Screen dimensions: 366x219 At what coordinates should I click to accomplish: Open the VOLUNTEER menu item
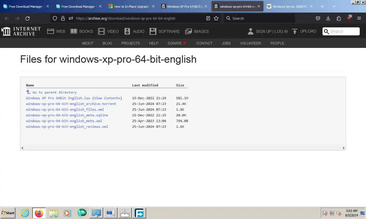tap(250, 43)
